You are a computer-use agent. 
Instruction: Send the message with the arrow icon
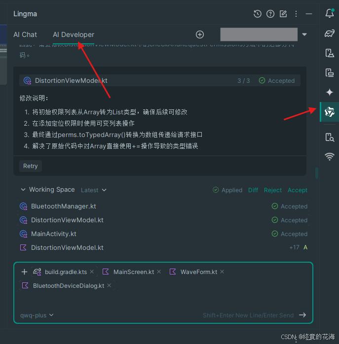(x=302, y=315)
